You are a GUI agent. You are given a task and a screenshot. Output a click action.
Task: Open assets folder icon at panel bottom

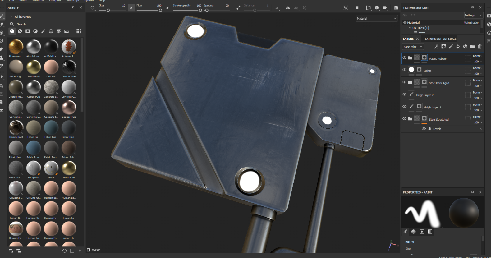(x=72, y=251)
